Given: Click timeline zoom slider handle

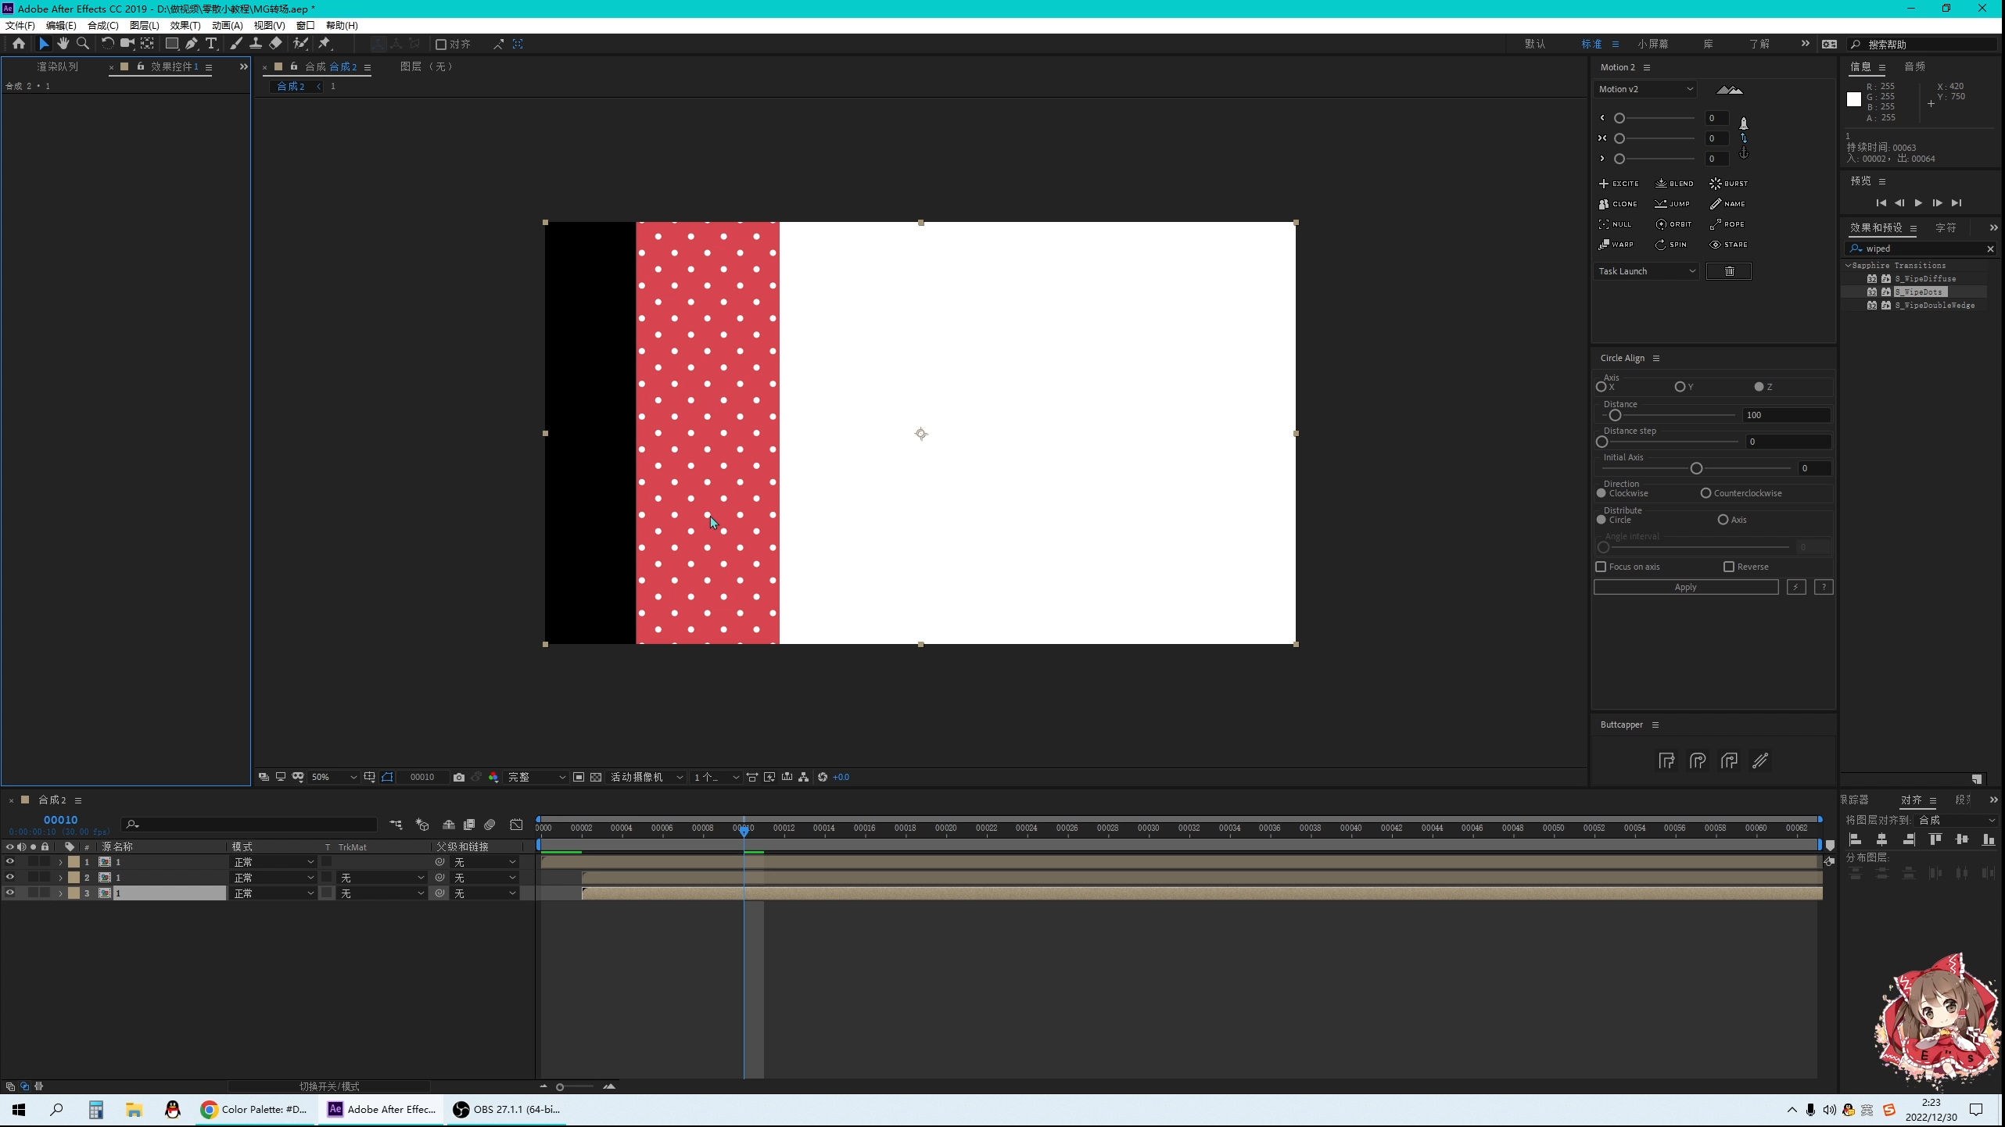Looking at the screenshot, I should (560, 1087).
